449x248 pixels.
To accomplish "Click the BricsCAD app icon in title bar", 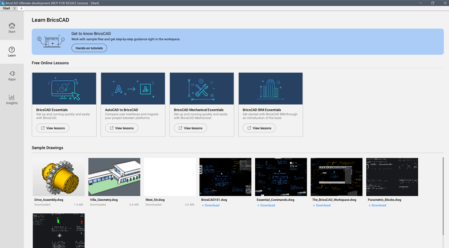I will (x=3, y=3).
